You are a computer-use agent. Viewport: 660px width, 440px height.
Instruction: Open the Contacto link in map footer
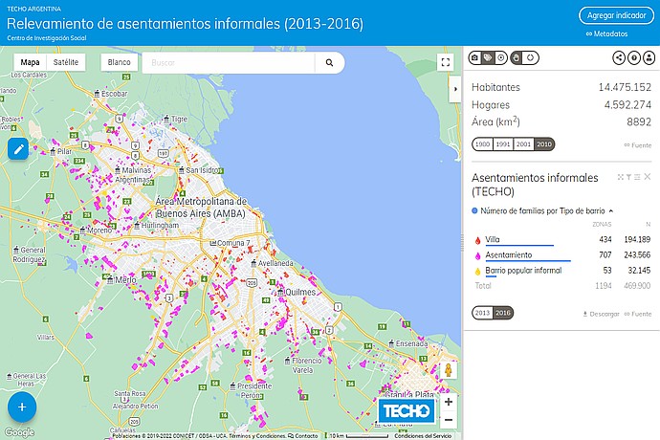point(303,436)
